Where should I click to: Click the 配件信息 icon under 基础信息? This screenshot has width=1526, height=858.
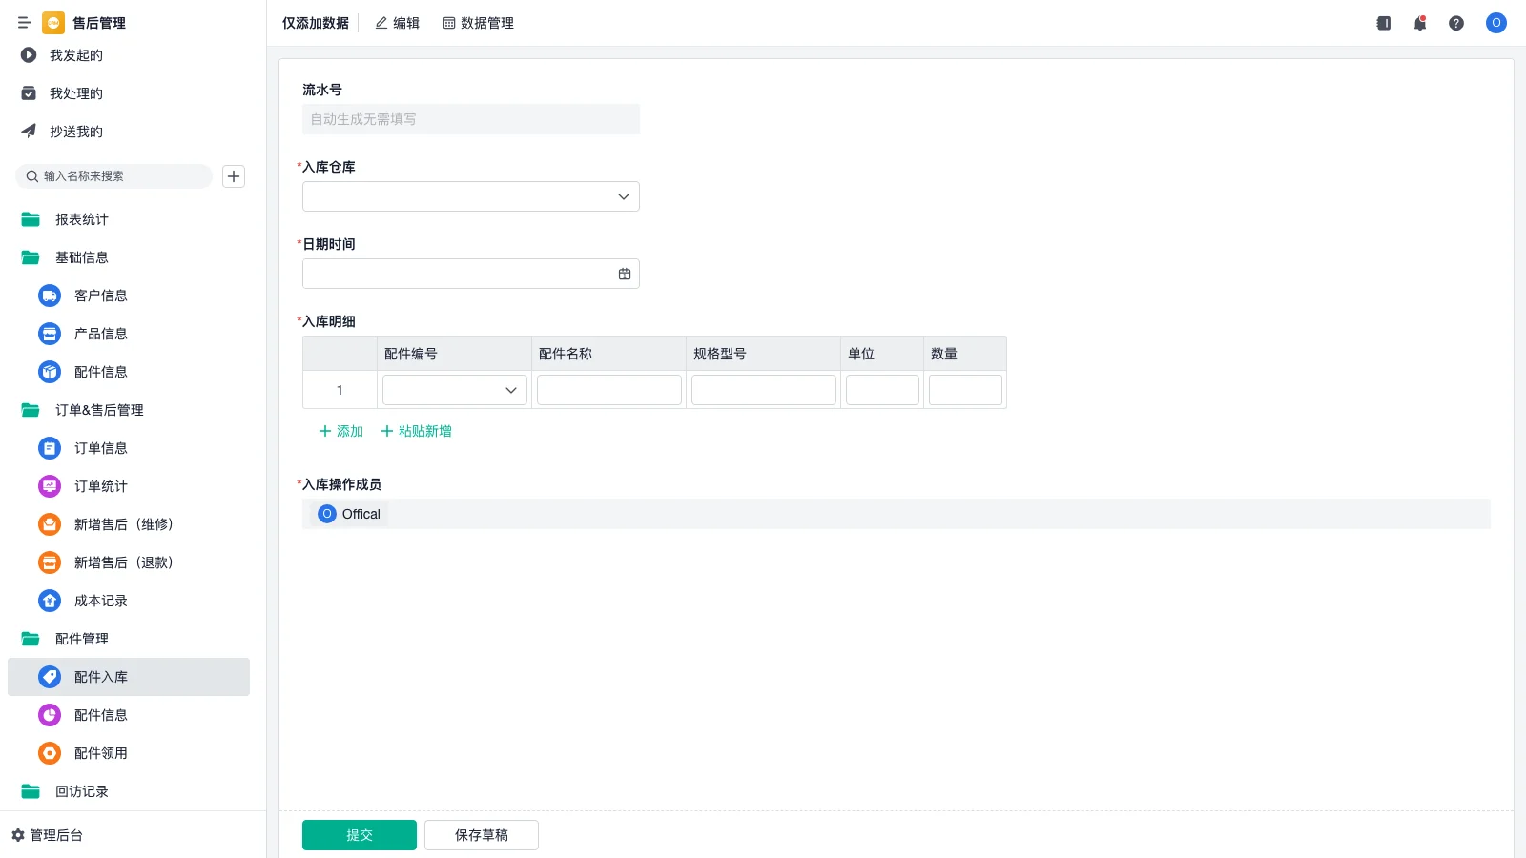(x=49, y=372)
